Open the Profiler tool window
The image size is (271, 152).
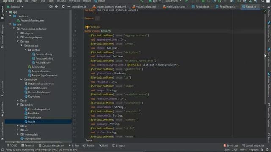coord(89,145)
